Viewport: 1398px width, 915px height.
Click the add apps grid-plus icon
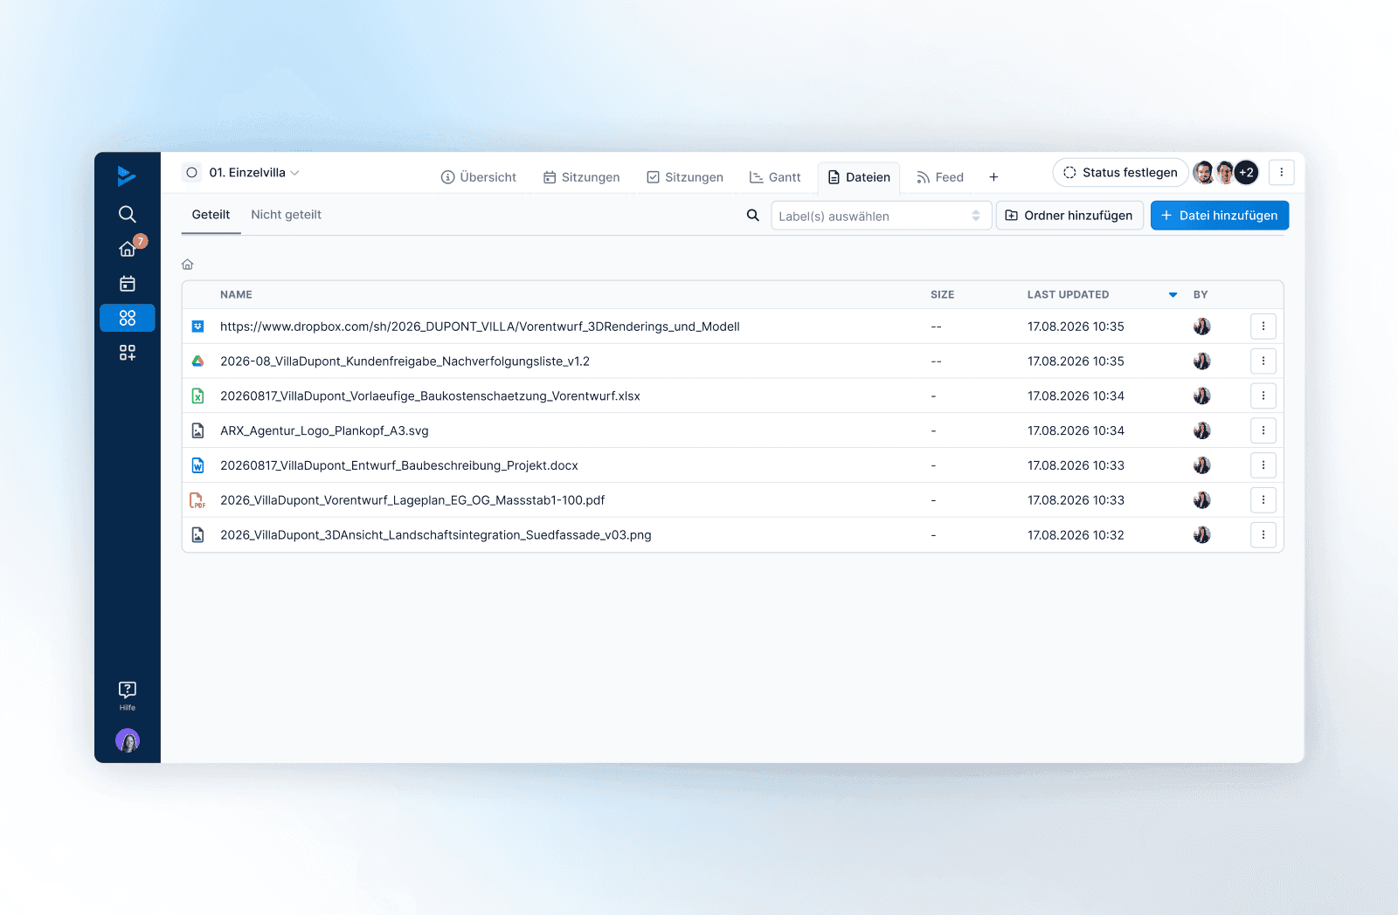click(x=127, y=353)
